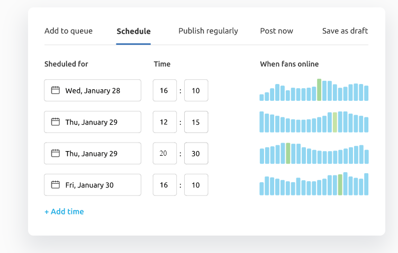Image resolution: width=398 pixels, height=253 pixels.
Task: Click hour field showing 12
Action: (165, 122)
